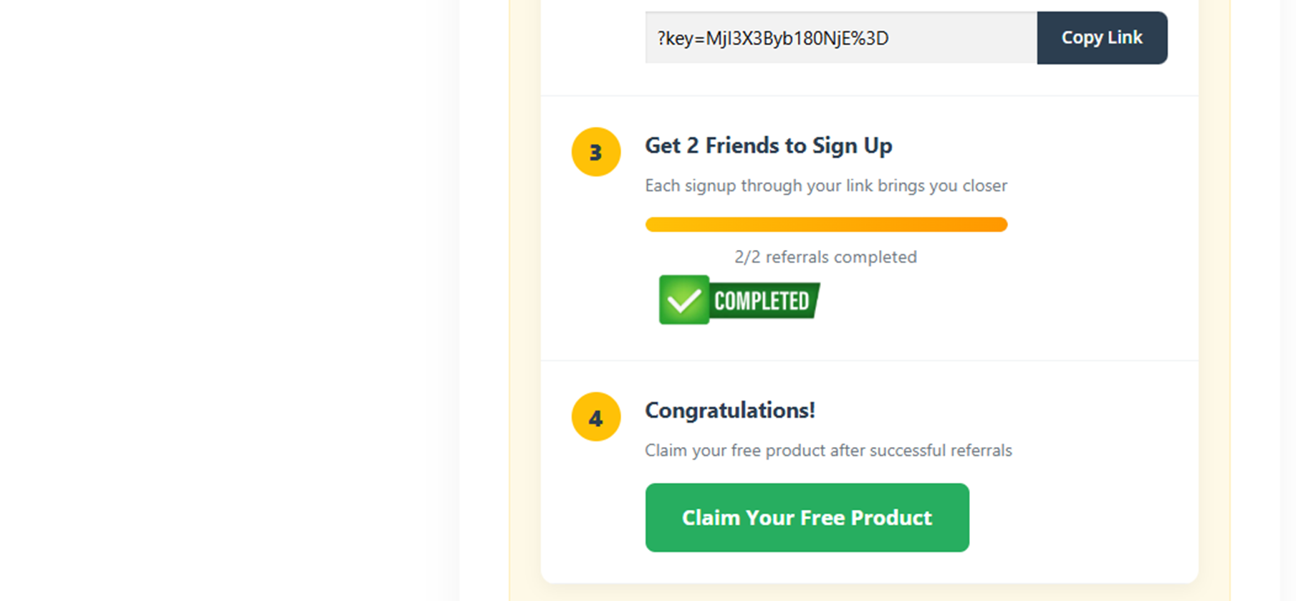Click the middle of the orange referral progress bar
1296x601 pixels.
(826, 224)
